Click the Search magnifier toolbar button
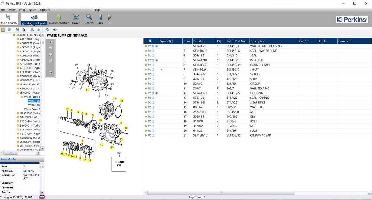Image resolution: width=372 pixels, height=200 pixels. pos(89,19)
